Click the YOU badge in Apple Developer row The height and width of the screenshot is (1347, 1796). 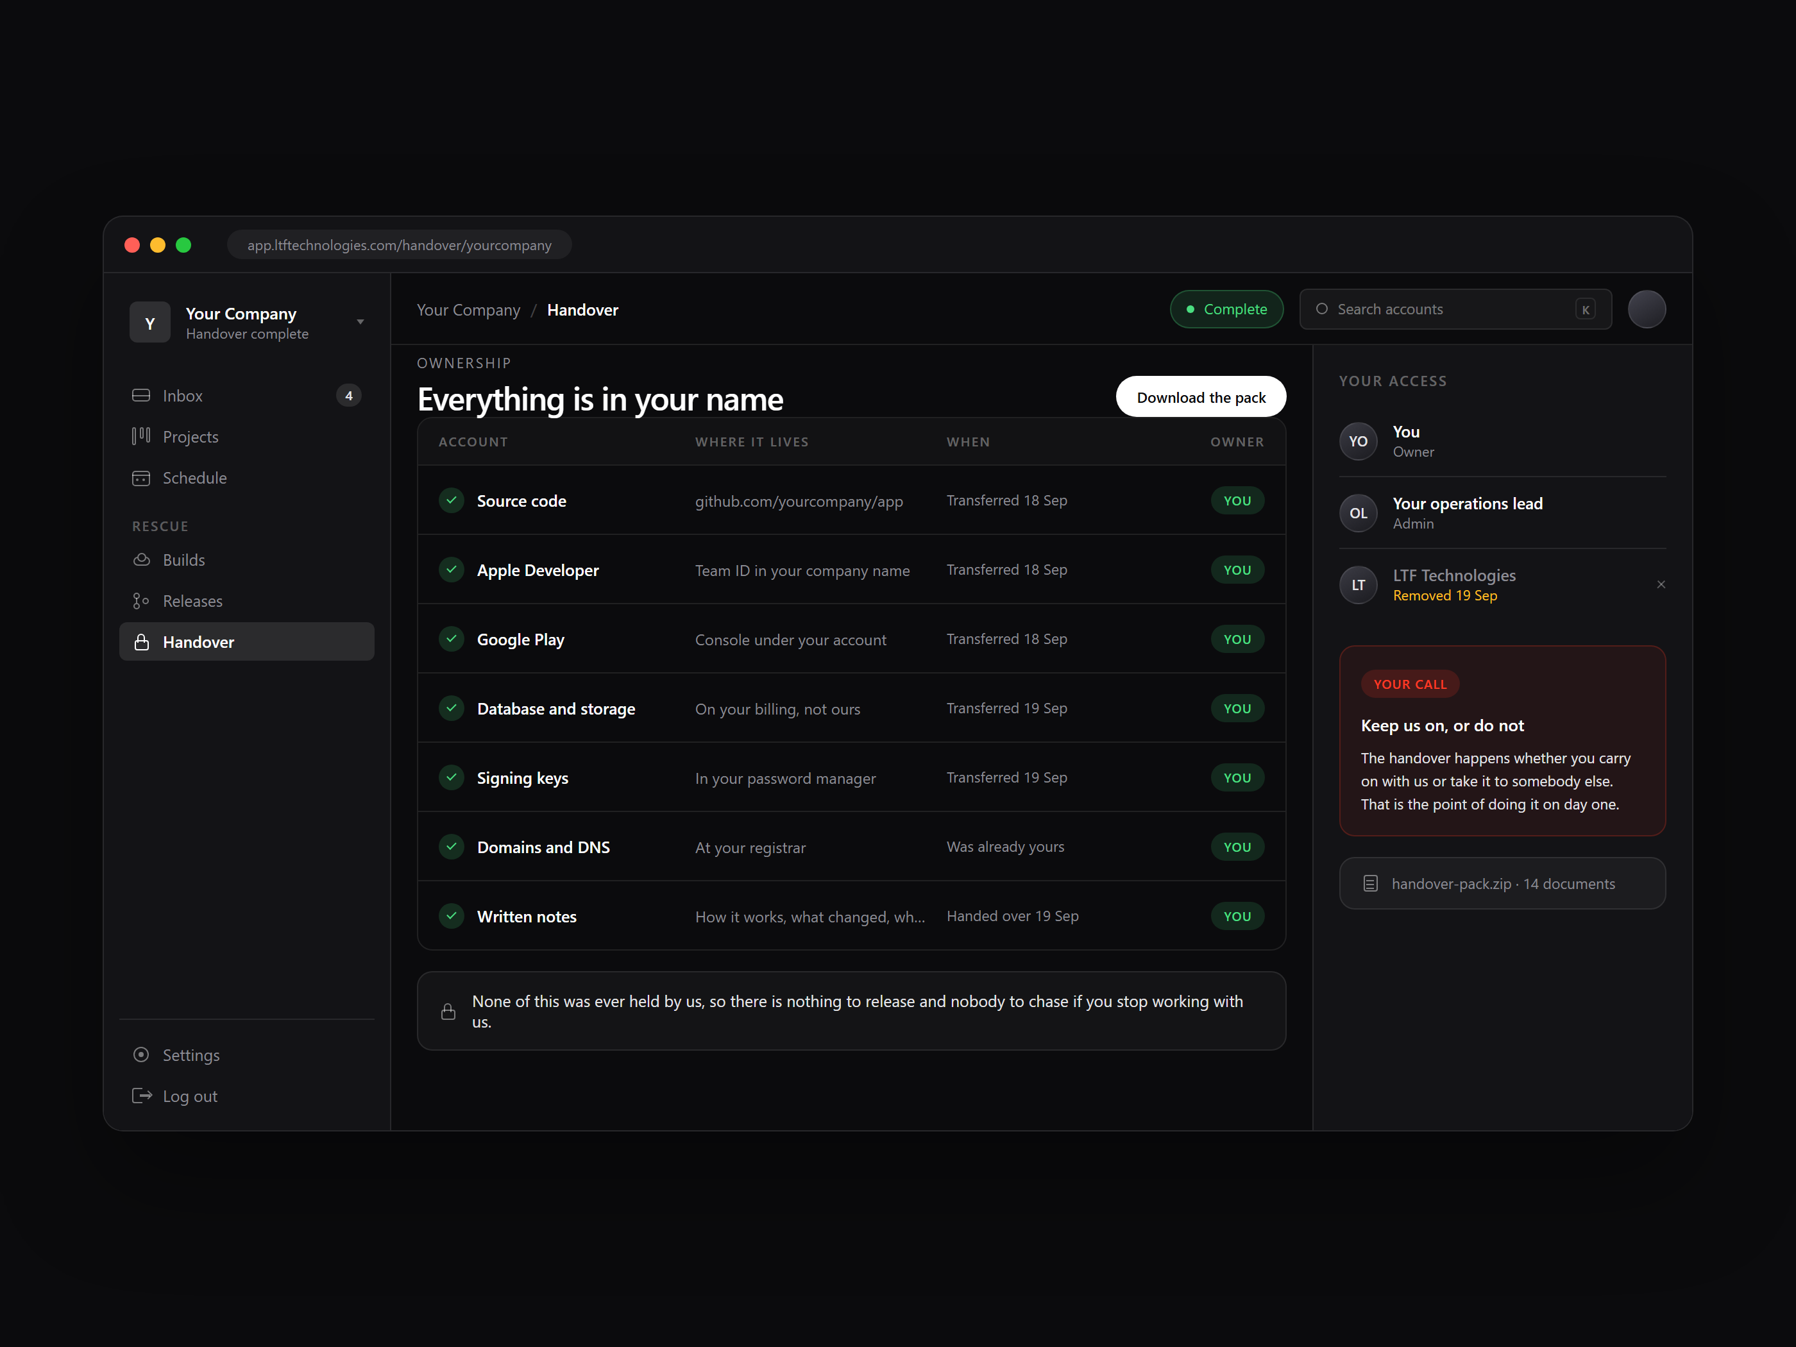click(x=1237, y=570)
